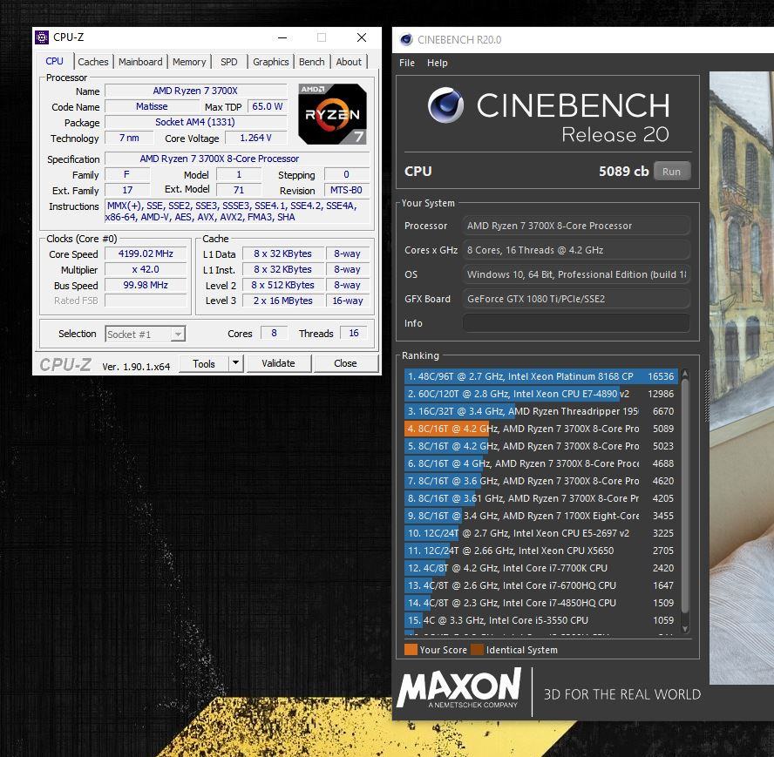
Task: Click the Level 3 cache value 2 x 16 MBytes
Action: coord(283,301)
